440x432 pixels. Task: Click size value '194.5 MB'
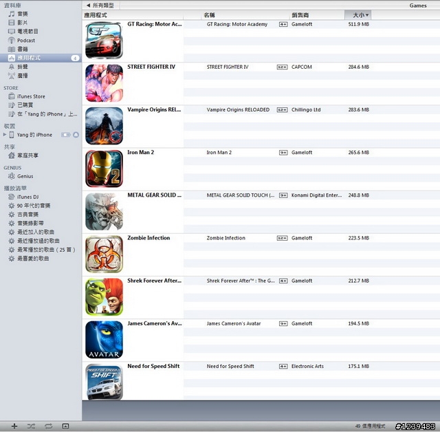359,323
